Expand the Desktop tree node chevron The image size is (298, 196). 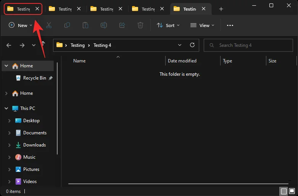coord(10,121)
